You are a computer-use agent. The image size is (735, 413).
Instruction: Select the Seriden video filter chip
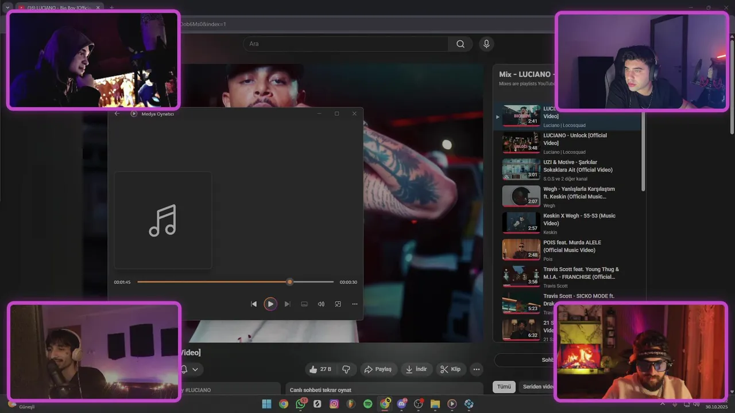tap(538, 387)
